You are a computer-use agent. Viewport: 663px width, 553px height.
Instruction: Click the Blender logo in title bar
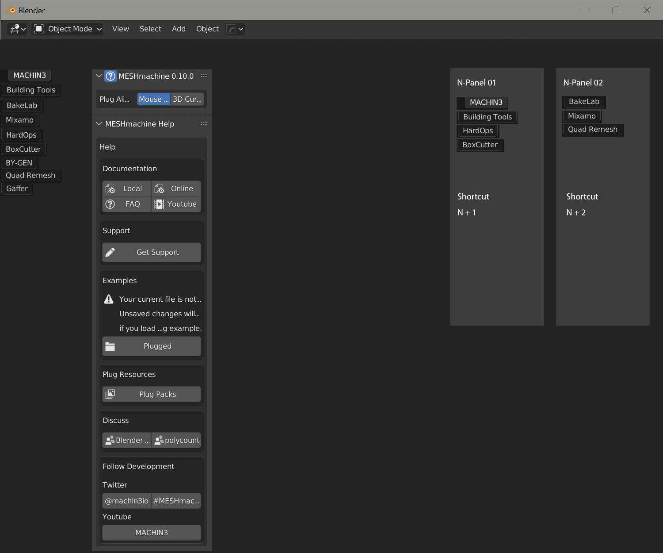coord(11,10)
